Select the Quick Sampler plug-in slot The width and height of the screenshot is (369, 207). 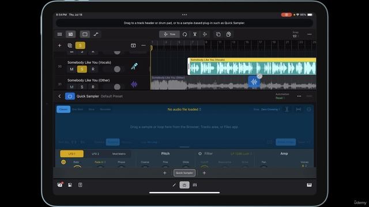(x=184, y=173)
